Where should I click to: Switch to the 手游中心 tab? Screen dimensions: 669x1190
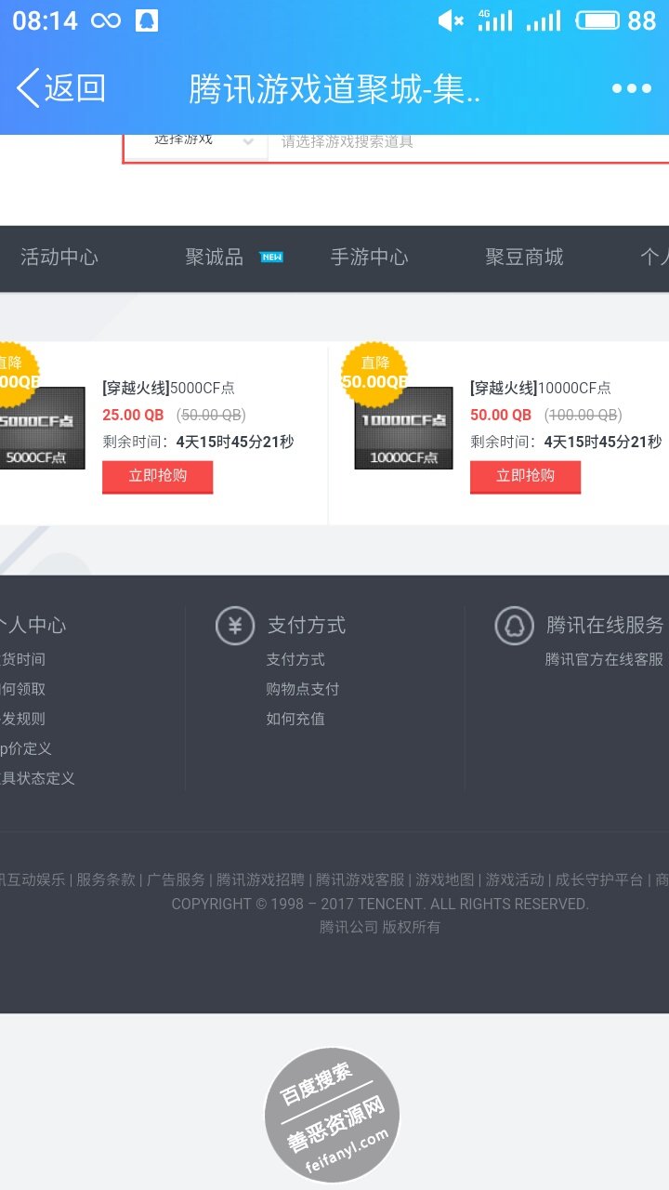pyautogui.click(x=369, y=258)
